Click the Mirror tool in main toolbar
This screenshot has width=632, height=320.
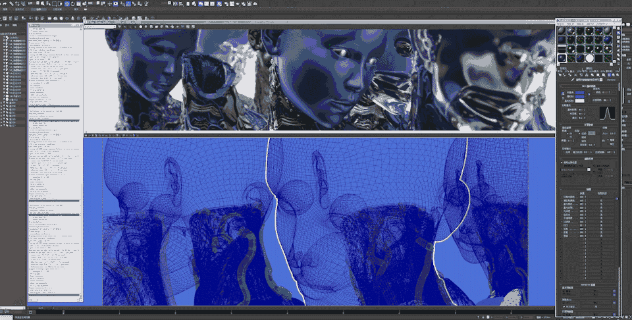(x=175, y=4)
